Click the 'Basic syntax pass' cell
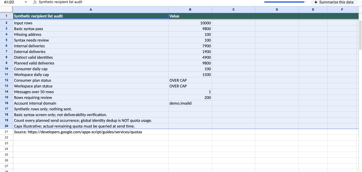The image size is (362, 172). point(91,29)
